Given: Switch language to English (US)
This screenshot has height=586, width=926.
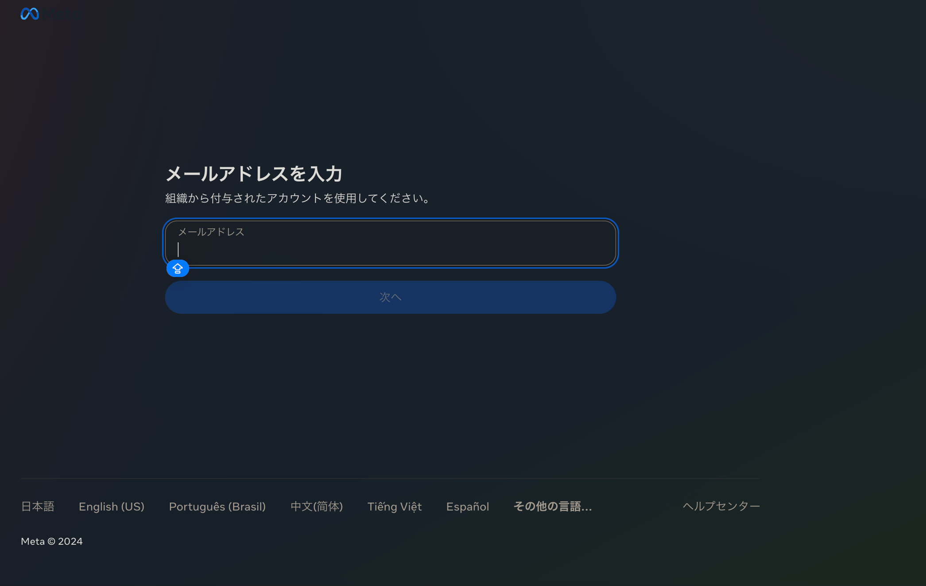Looking at the screenshot, I should 112,506.
